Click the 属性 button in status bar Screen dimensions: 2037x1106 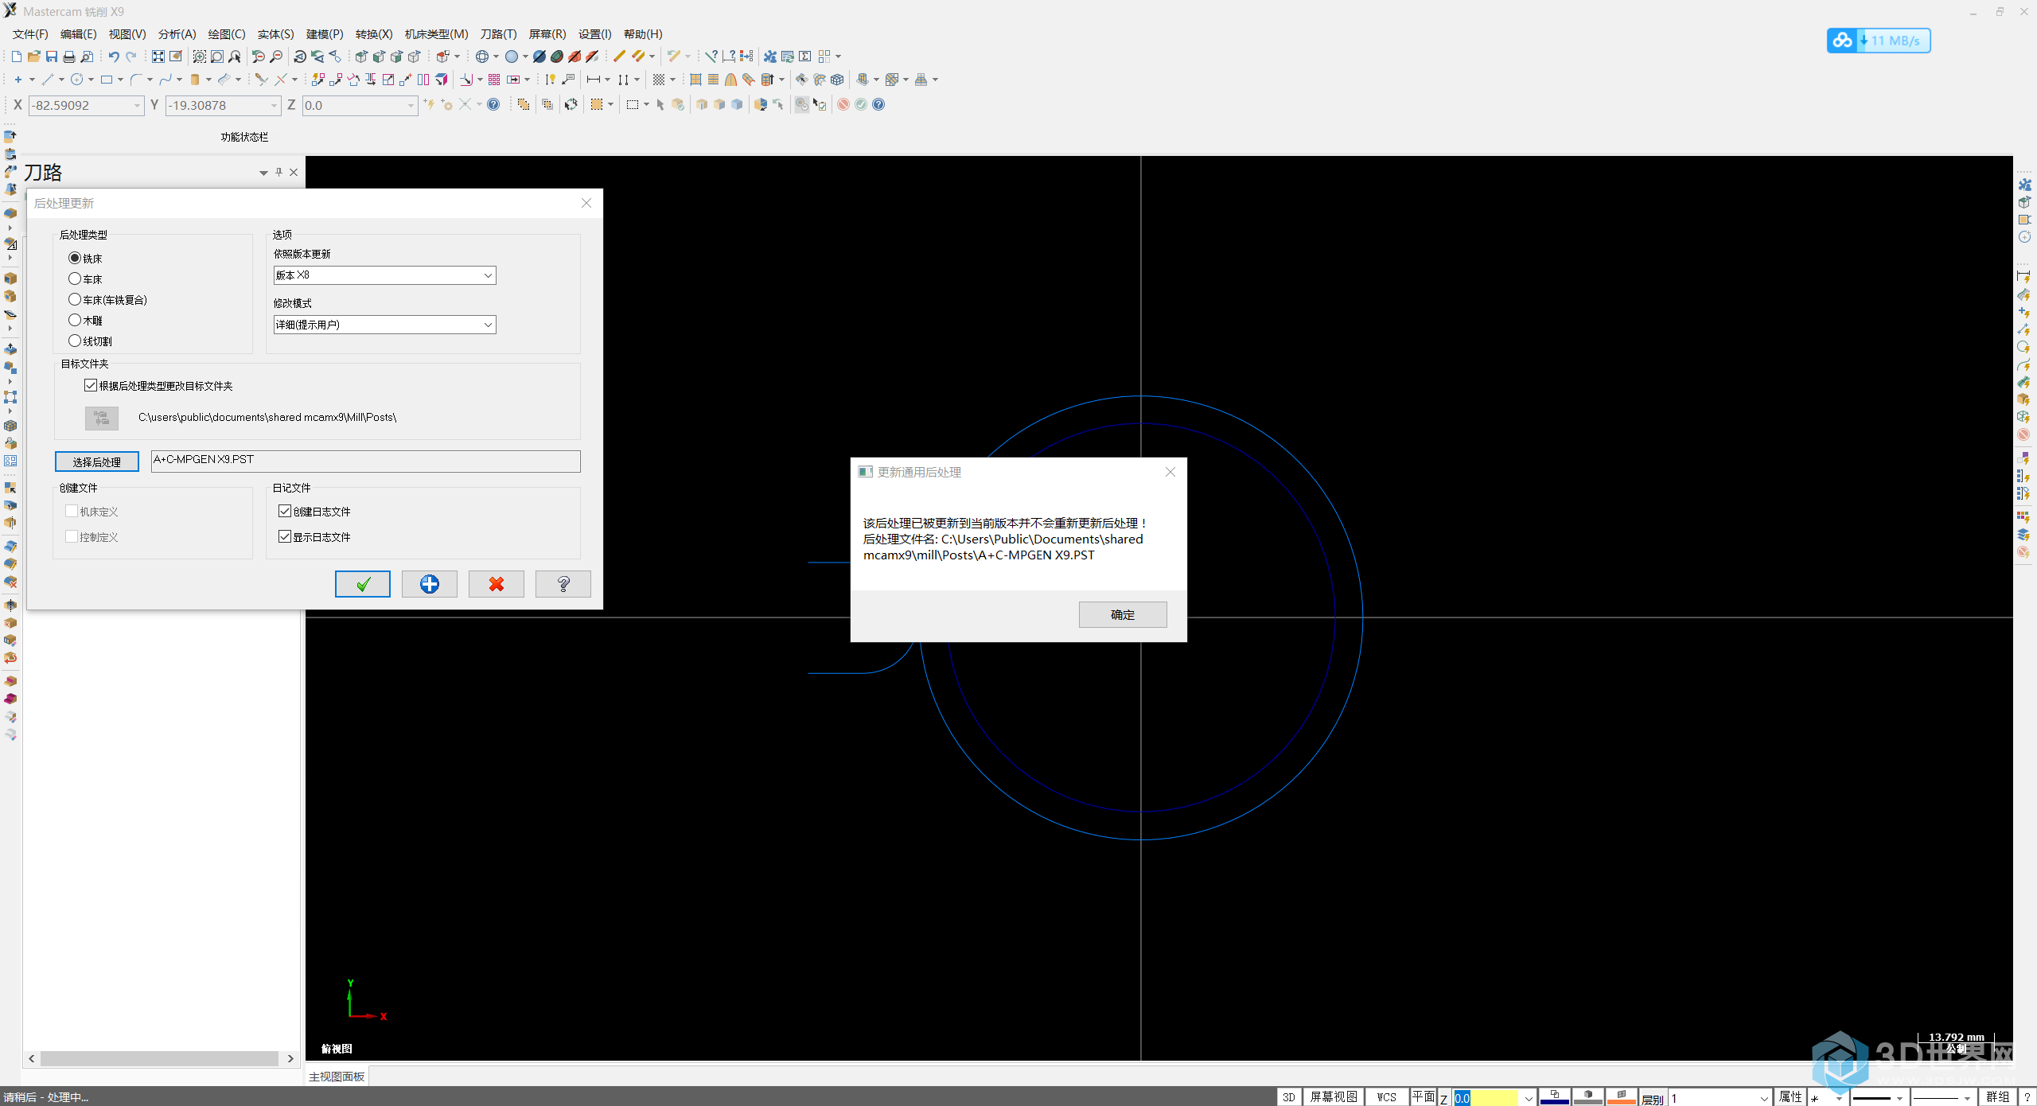click(x=1790, y=1097)
